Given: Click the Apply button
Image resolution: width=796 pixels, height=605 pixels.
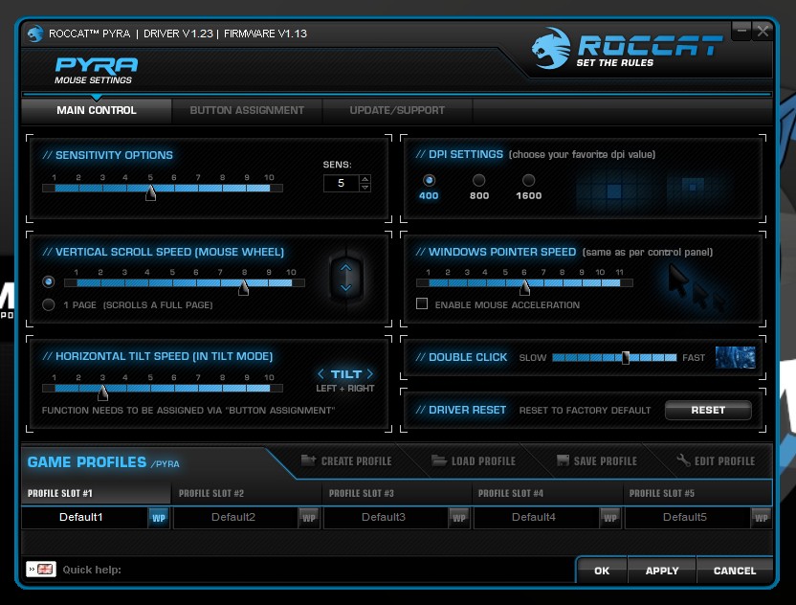Looking at the screenshot, I should [x=662, y=571].
